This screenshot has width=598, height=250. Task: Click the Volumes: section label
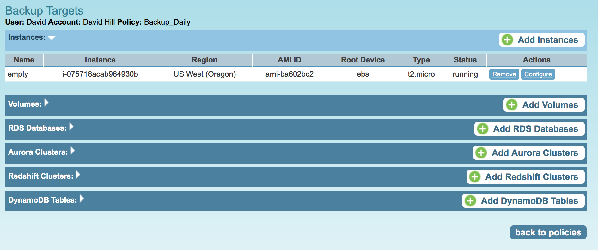25,104
